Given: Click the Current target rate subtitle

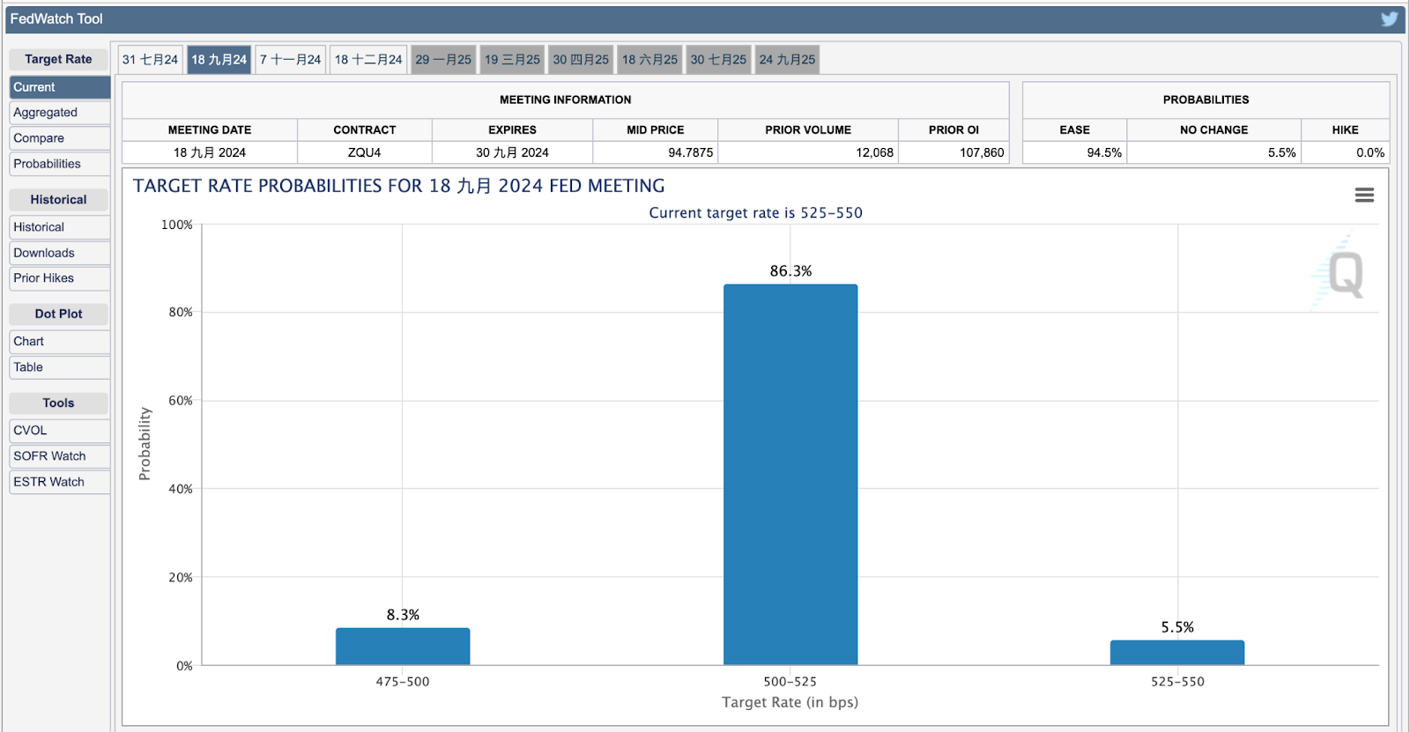Looking at the screenshot, I should (756, 212).
